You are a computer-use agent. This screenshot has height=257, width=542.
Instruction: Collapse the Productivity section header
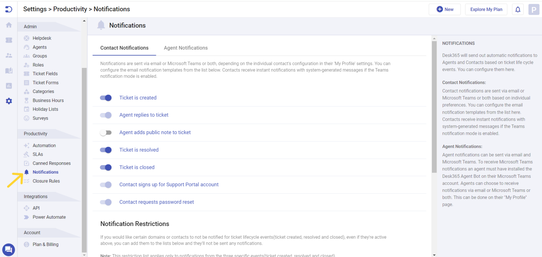35,133
